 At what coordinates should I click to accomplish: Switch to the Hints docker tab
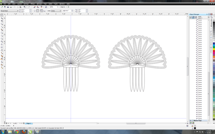click(211, 33)
